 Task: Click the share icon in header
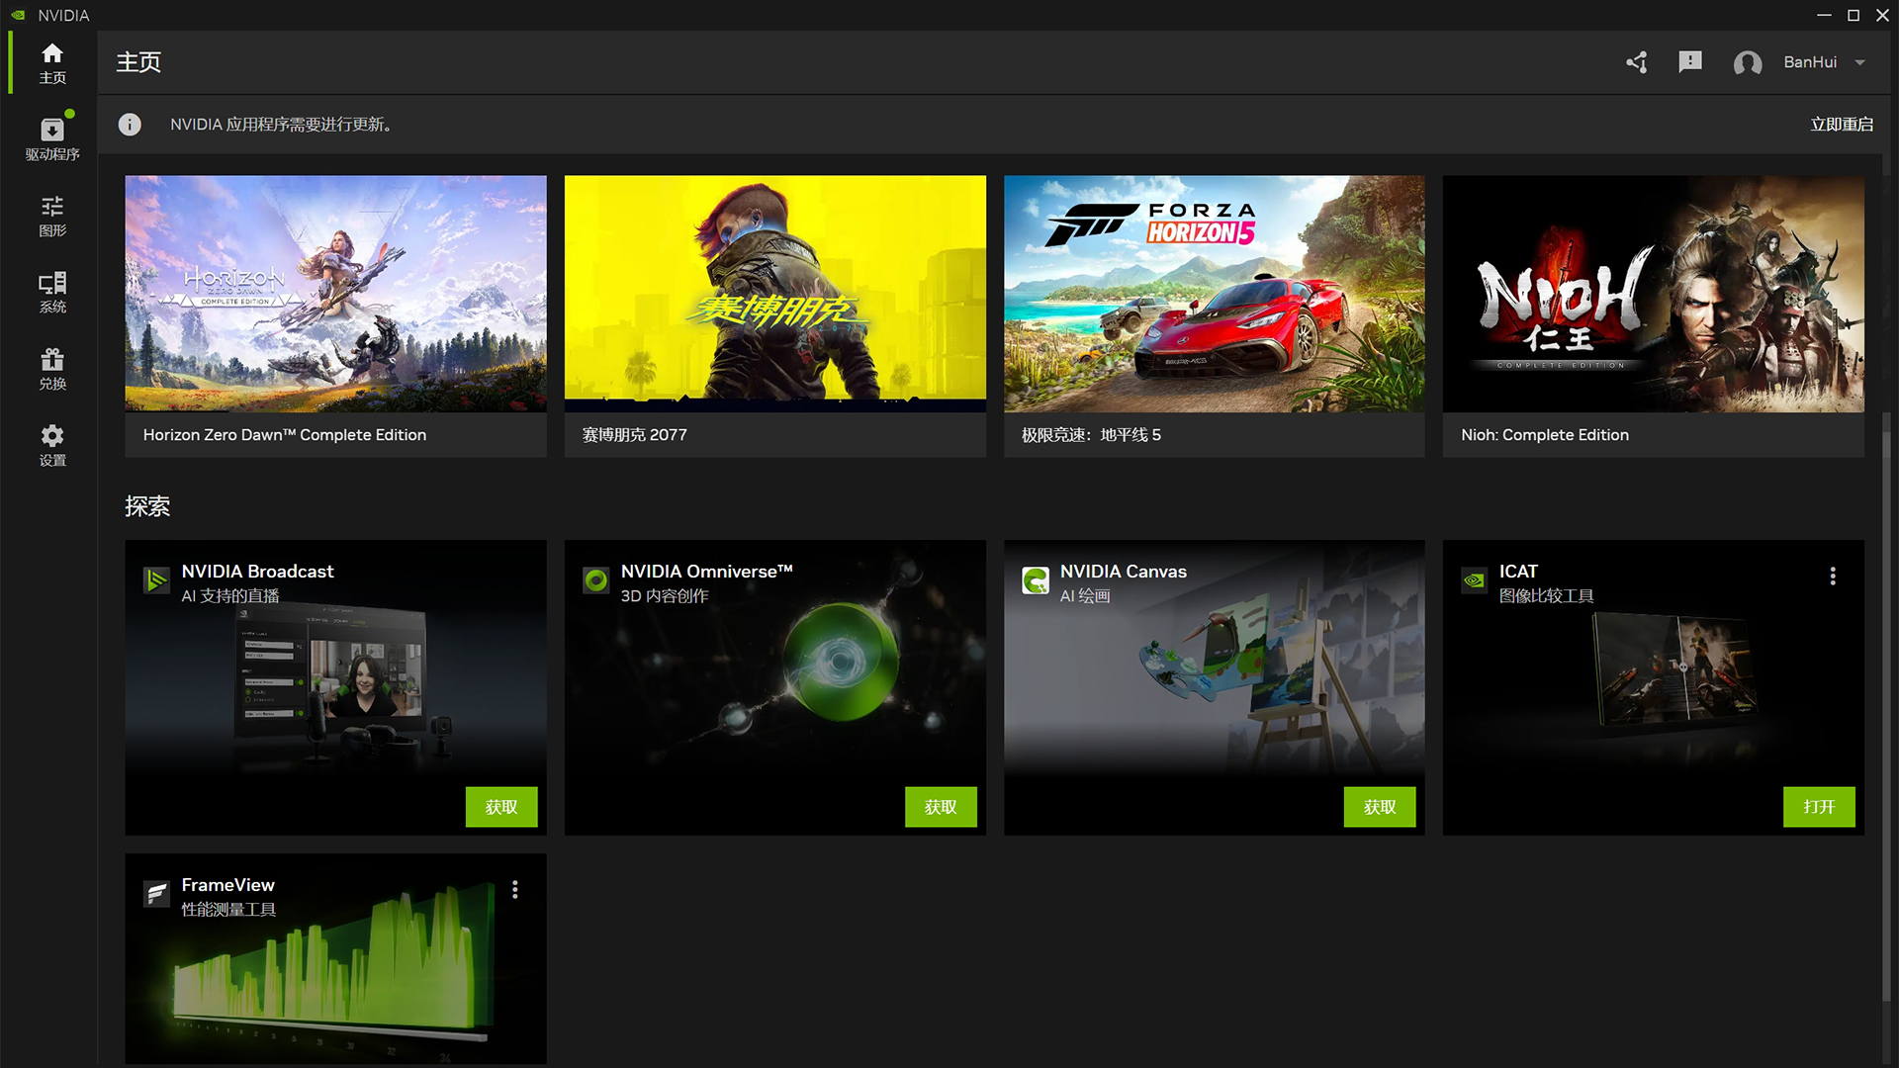point(1637,62)
